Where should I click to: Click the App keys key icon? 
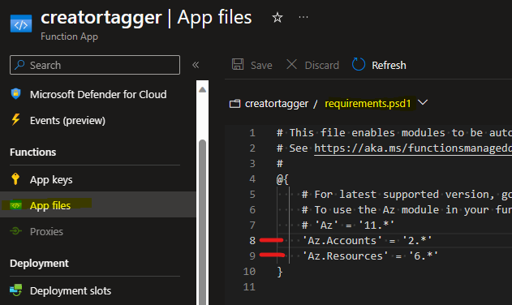pyautogui.click(x=15, y=179)
